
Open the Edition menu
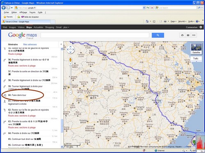coord(14,12)
